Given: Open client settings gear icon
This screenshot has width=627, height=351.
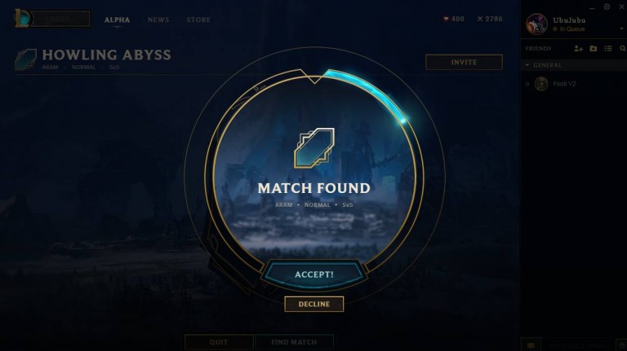Looking at the screenshot, I should pos(607,7).
